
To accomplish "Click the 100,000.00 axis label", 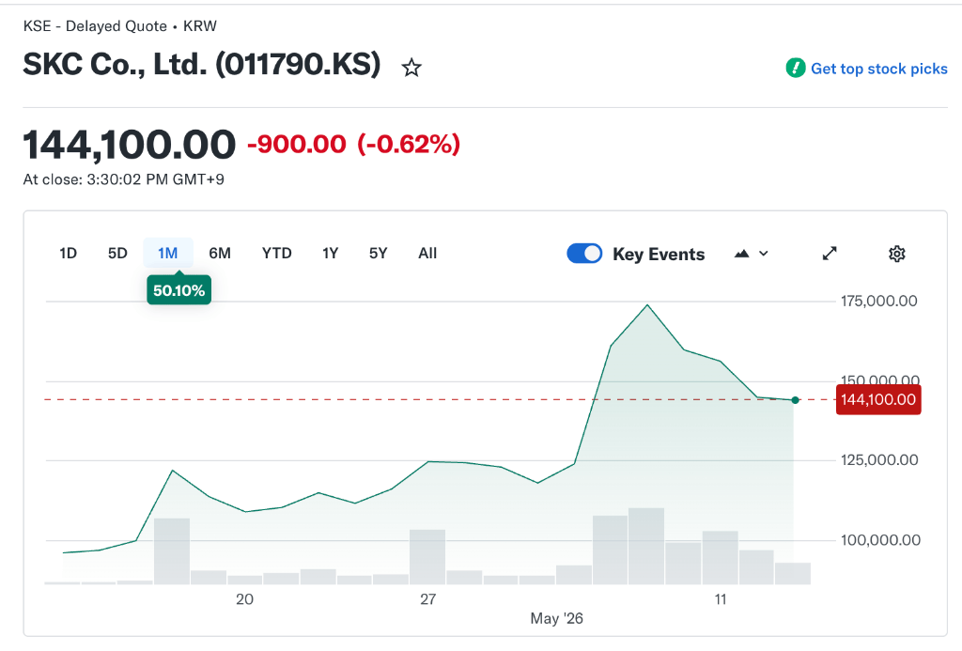I will [880, 540].
